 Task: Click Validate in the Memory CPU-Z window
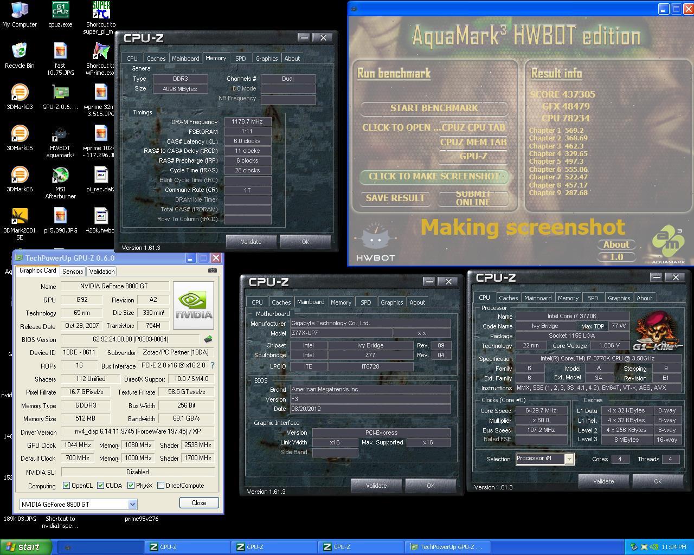tap(251, 242)
